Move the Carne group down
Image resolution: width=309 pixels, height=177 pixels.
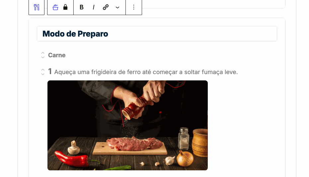pos(43,57)
